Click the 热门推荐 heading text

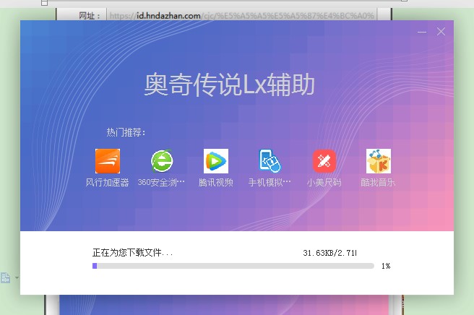click(x=126, y=132)
